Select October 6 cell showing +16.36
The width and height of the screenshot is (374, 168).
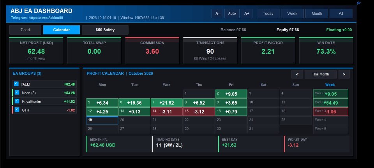click(x=134, y=103)
